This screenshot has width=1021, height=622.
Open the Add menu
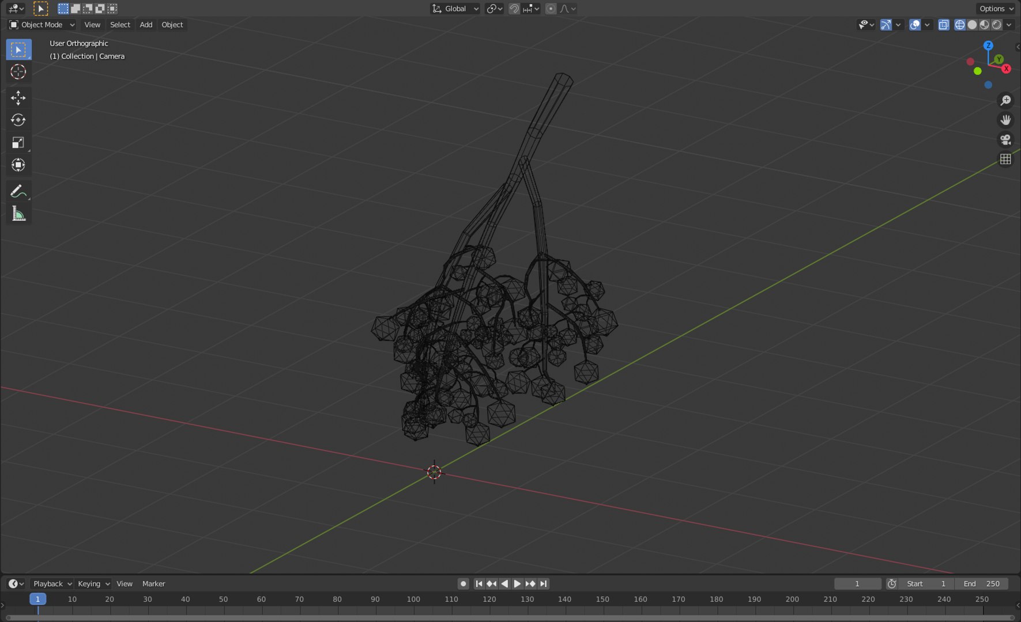(146, 25)
